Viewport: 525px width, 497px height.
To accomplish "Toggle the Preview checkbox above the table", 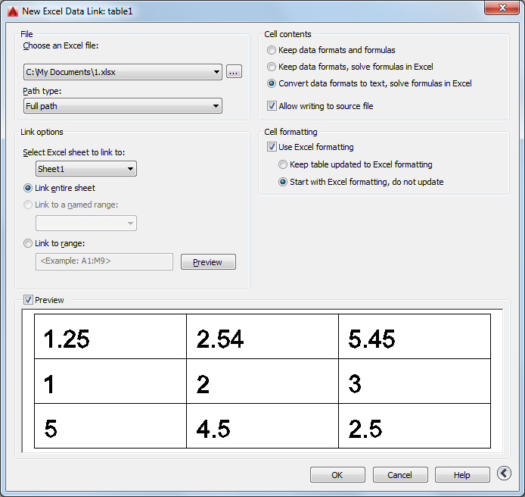I will pyautogui.click(x=29, y=300).
